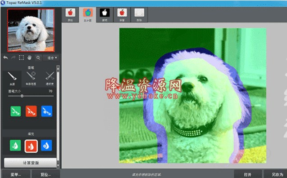The image size is (287, 178).
Task: Click the dog preview thumbnail
Action: [x=31, y=30]
